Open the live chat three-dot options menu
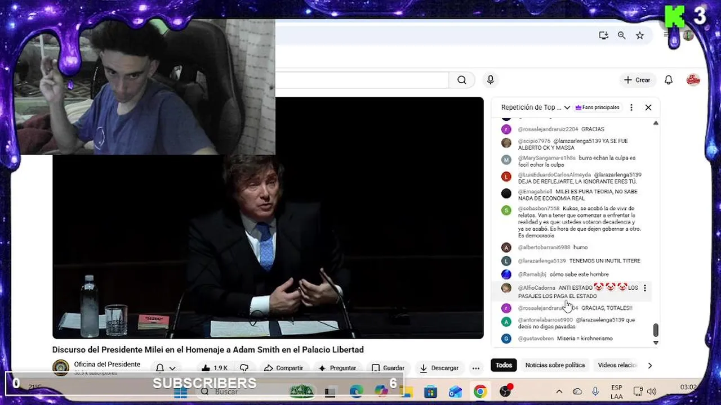The width and height of the screenshot is (721, 405). (631, 107)
